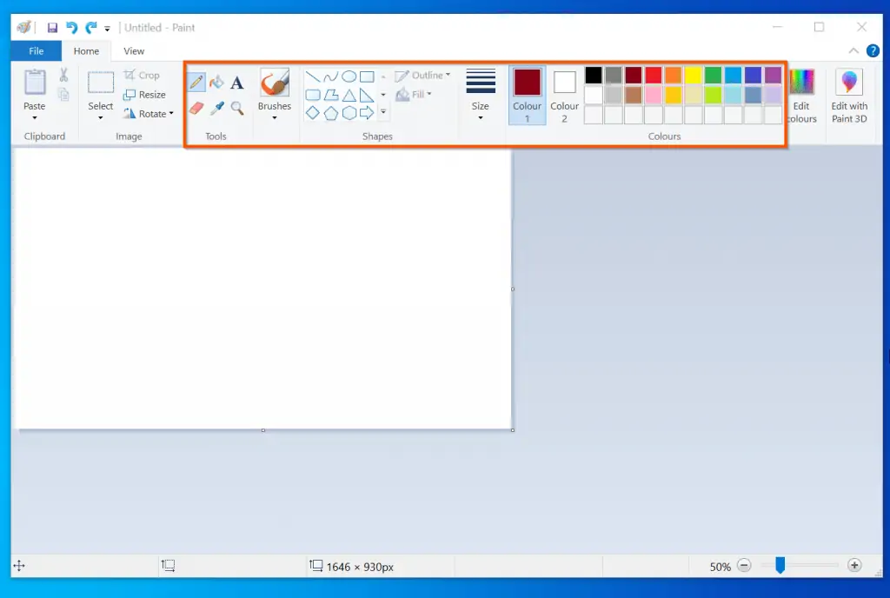Pick the Eraser tool

tap(196, 107)
